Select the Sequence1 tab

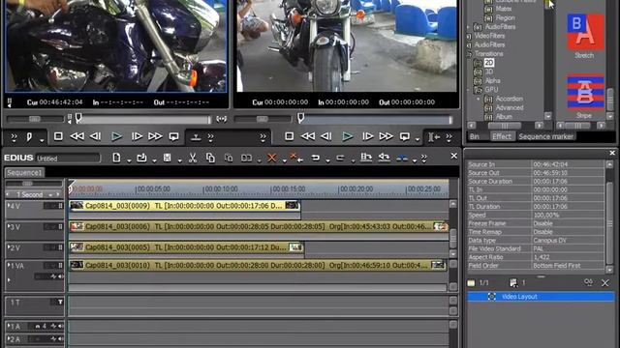24,173
